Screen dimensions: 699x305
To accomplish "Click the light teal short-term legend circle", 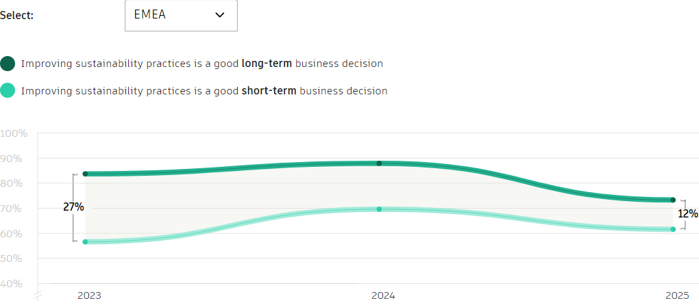I will (x=8, y=90).
